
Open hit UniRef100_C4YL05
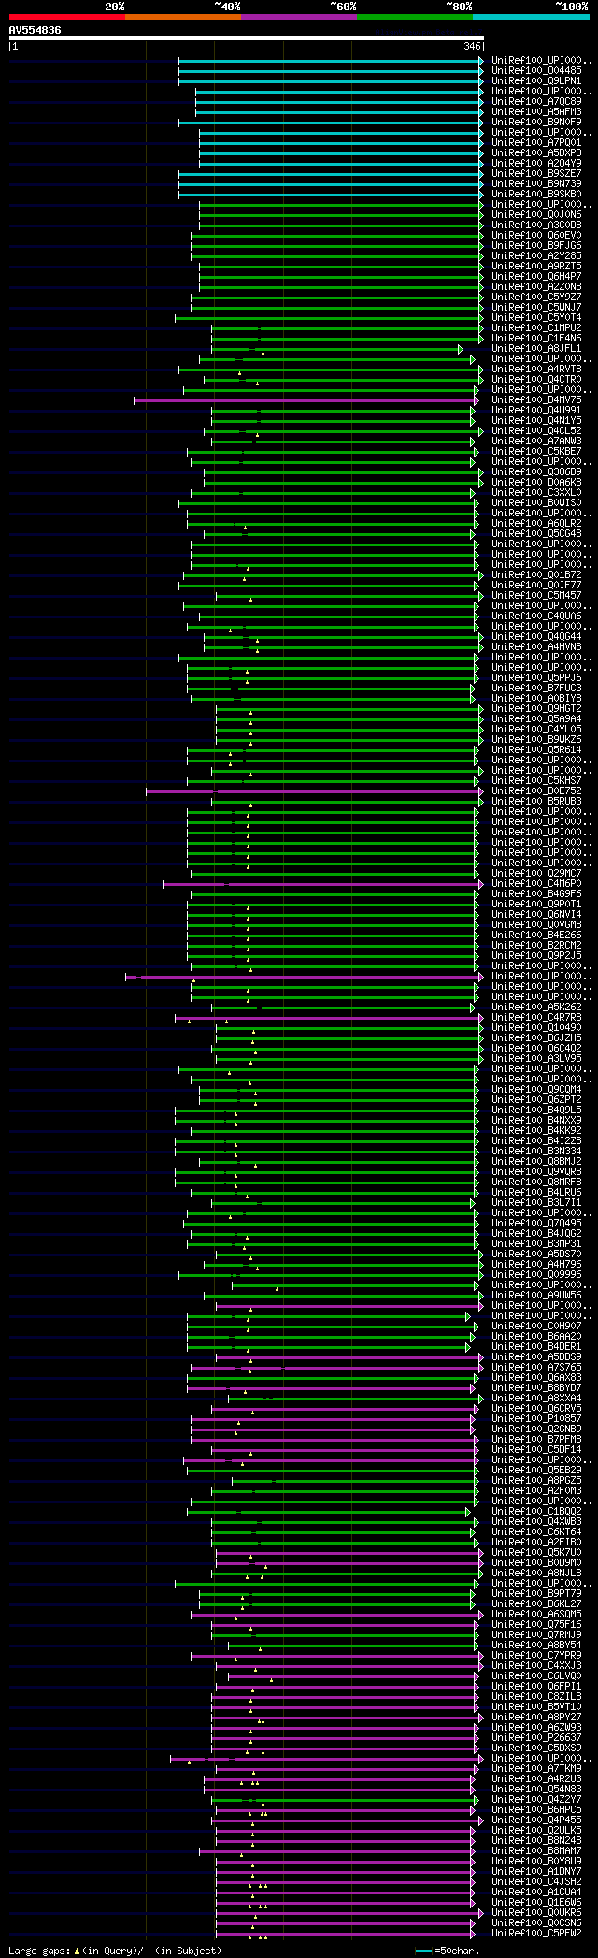(536, 730)
